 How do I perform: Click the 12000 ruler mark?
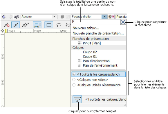coord(63,31)
